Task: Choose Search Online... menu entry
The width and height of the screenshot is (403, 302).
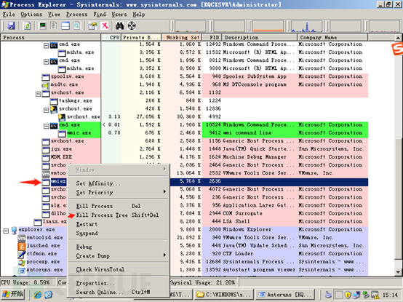Action: (119, 292)
